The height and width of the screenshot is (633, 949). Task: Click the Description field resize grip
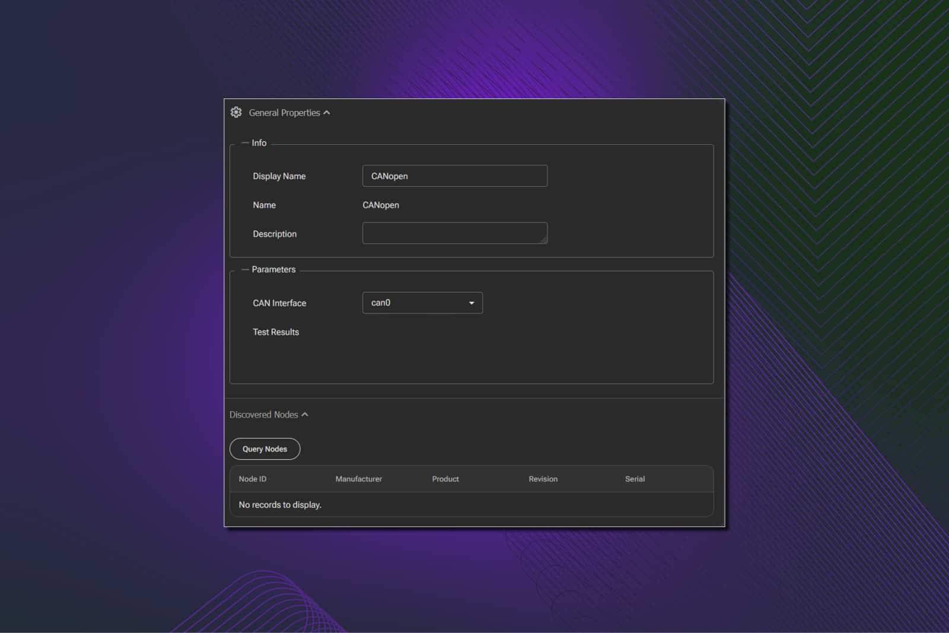(x=544, y=240)
